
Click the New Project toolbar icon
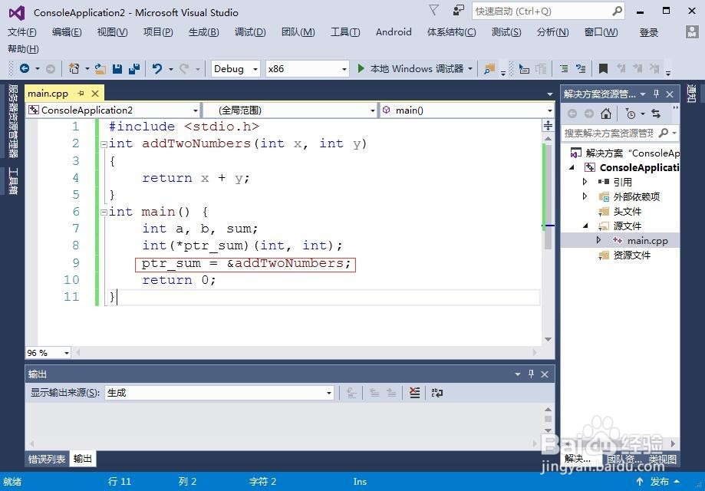(74, 69)
